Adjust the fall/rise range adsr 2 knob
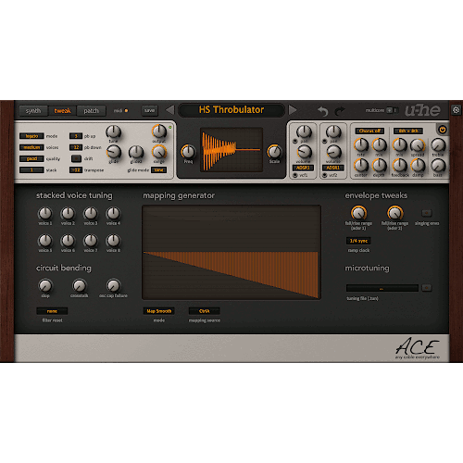The image size is (463, 463). (394, 213)
